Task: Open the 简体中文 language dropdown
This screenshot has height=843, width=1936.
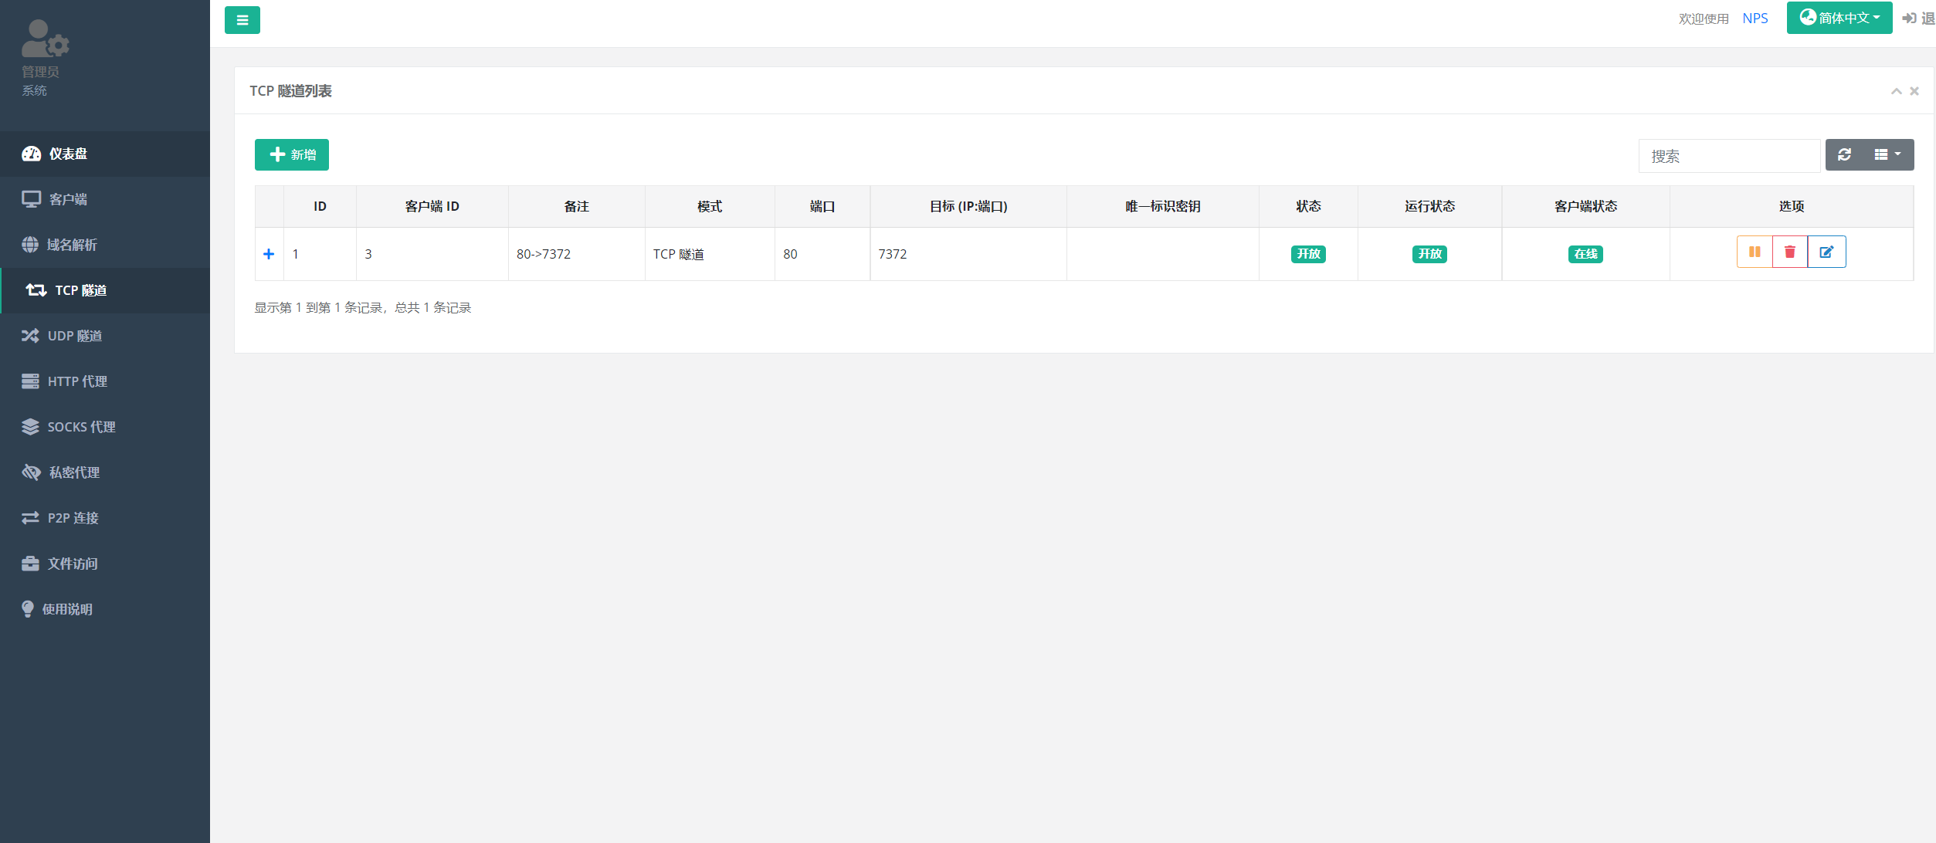Action: tap(1839, 18)
